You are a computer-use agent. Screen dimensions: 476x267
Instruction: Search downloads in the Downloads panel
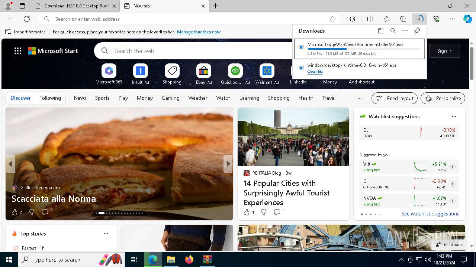tap(393, 31)
